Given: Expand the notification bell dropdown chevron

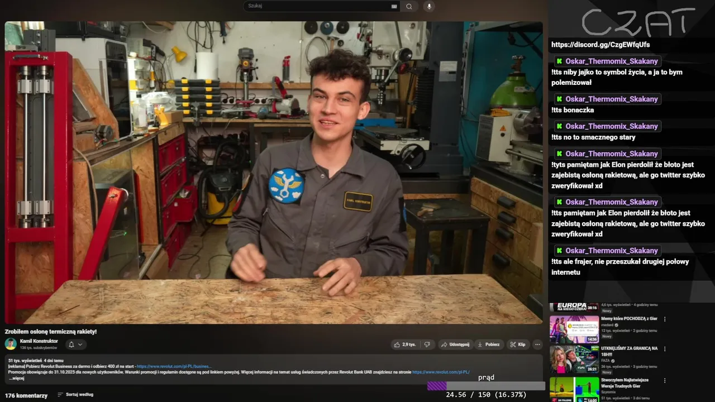Looking at the screenshot, I should point(80,344).
